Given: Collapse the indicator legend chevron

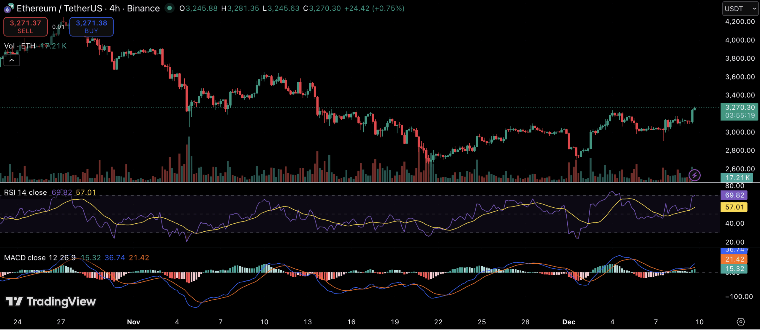Looking at the screenshot, I should pos(12,60).
